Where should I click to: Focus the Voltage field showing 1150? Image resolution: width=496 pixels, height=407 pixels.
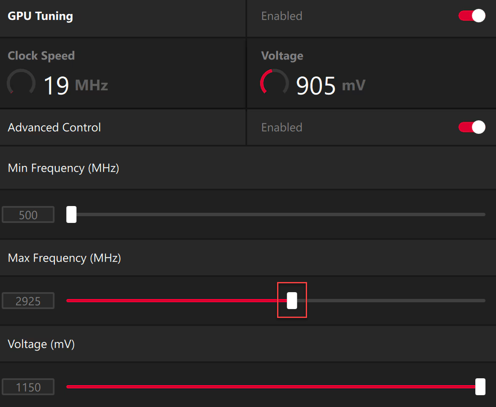(28, 387)
